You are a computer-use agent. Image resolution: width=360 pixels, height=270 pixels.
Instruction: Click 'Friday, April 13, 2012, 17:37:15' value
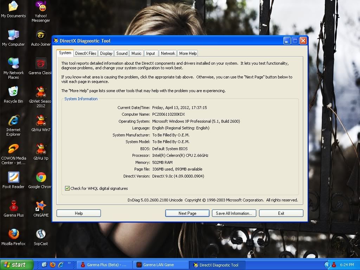click(x=180, y=108)
